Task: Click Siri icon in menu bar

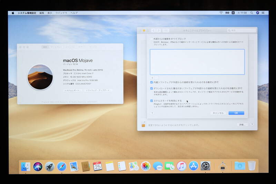Action: pyautogui.click(x=257, y=13)
